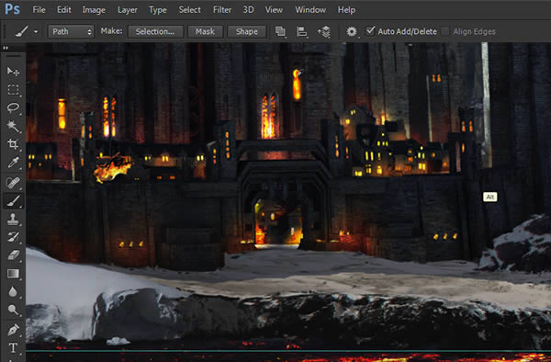Toggle the Auto Add/Delete checkbox
The image size is (551, 362).
coord(370,31)
